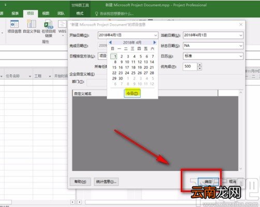Select April 1 in the calendar

tap(114, 56)
